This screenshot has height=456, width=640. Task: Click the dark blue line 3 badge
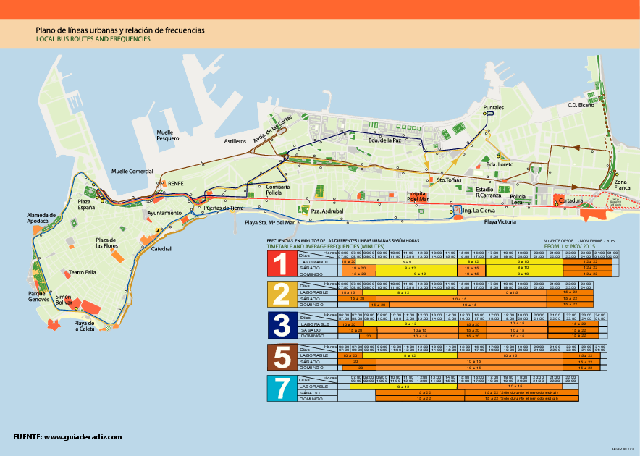pos(281,326)
